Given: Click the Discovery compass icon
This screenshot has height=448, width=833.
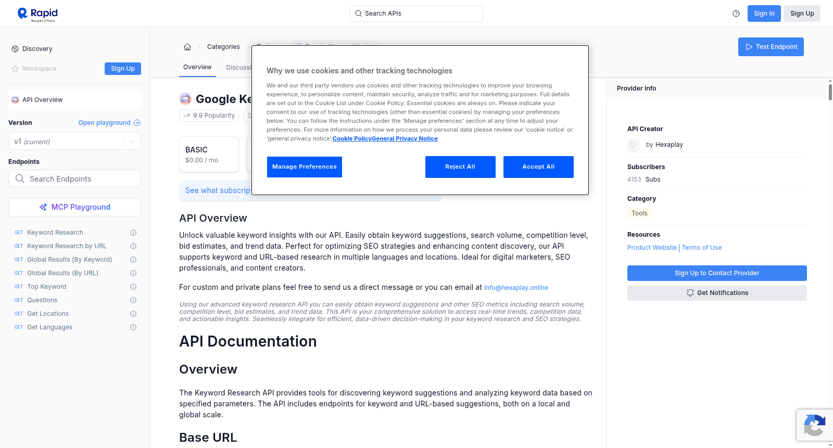Looking at the screenshot, I should tap(15, 49).
